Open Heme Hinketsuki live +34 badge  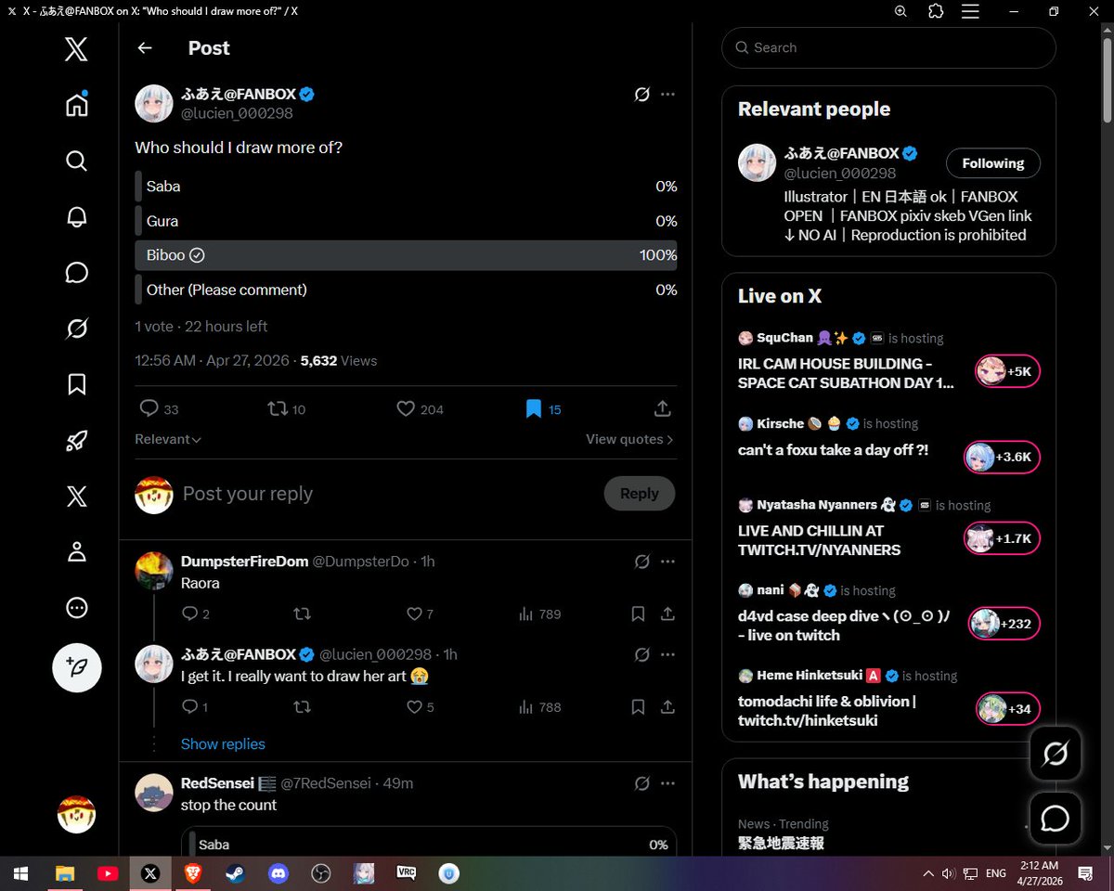point(1007,709)
